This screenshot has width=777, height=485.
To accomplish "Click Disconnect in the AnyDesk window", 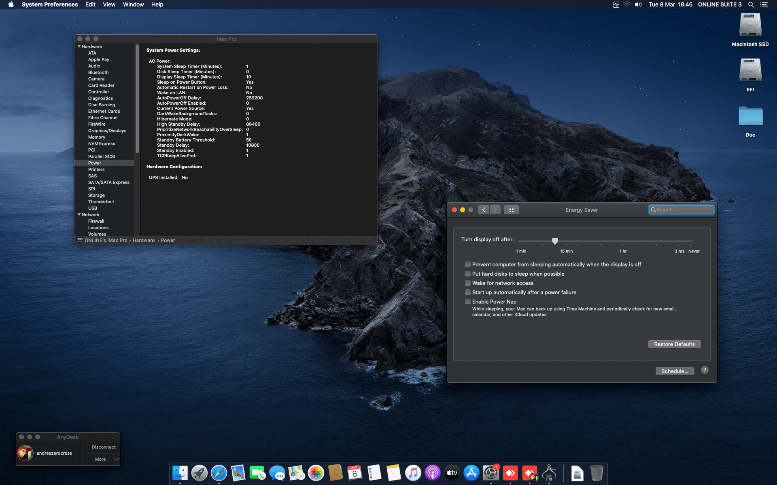I will click(103, 447).
